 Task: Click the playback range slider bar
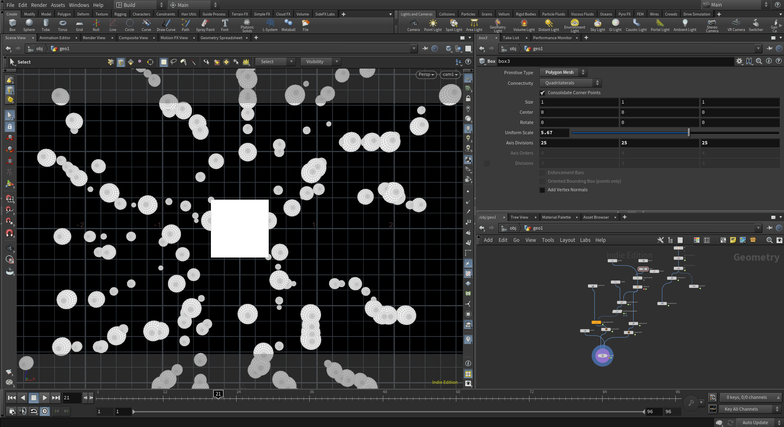point(389,412)
